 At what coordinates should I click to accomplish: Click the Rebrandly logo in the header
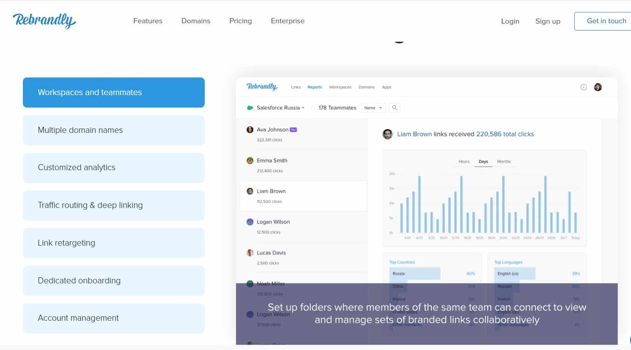[44, 20]
